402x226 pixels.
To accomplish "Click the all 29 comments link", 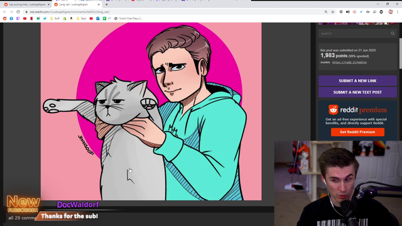I will tap(22, 218).
